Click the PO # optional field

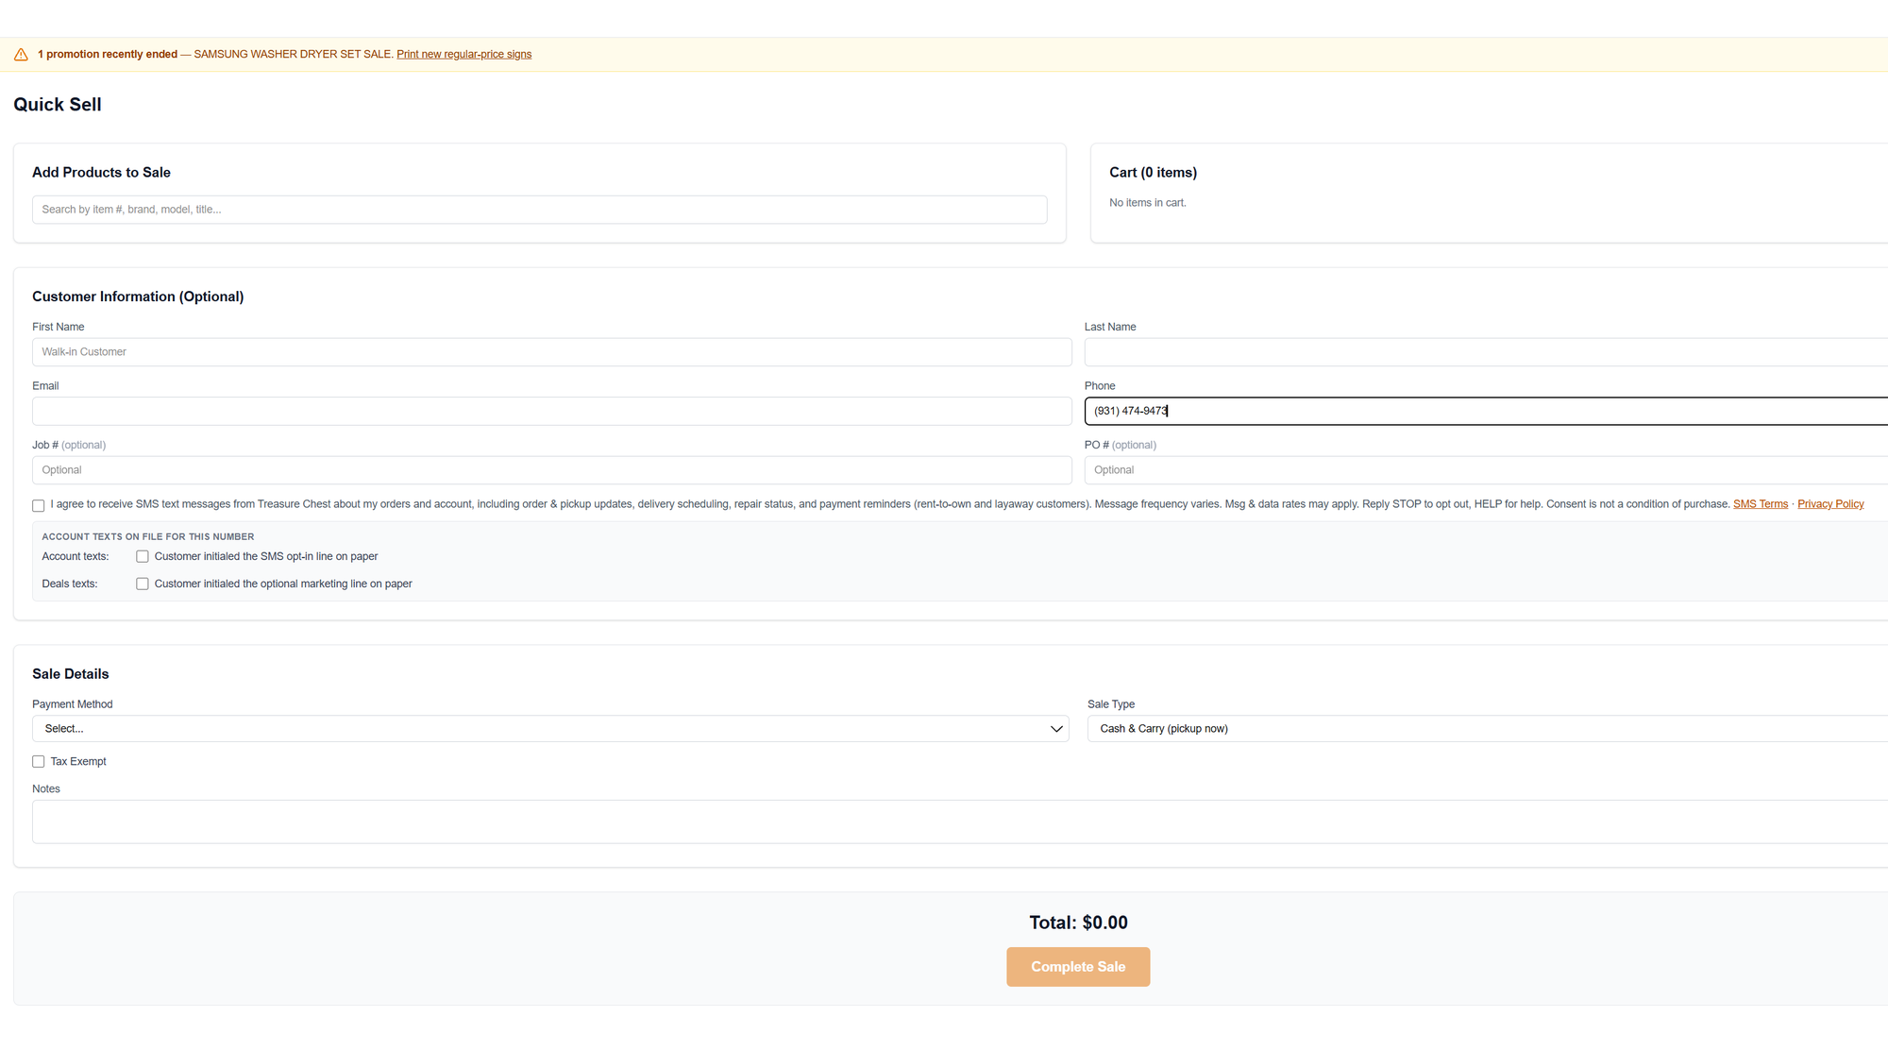point(1486,470)
